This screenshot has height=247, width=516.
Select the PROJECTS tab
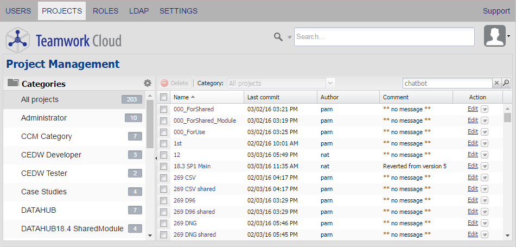tap(62, 11)
